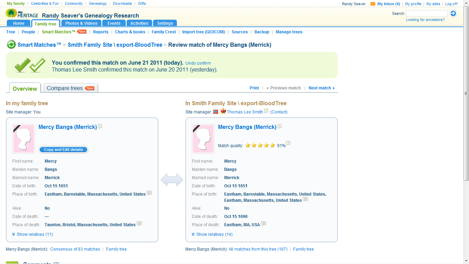Open Genealogy top menu
469x264 pixels.
[x=98, y=3]
